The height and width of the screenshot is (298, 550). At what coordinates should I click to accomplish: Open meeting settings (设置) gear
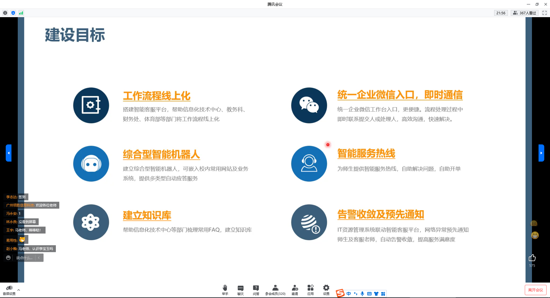(326, 289)
